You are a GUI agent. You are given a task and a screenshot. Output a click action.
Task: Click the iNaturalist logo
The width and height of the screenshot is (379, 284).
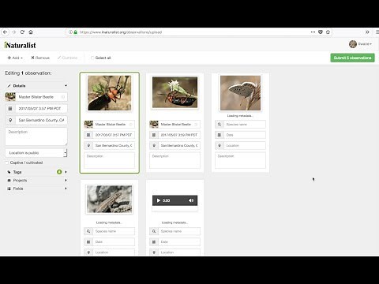click(x=20, y=45)
